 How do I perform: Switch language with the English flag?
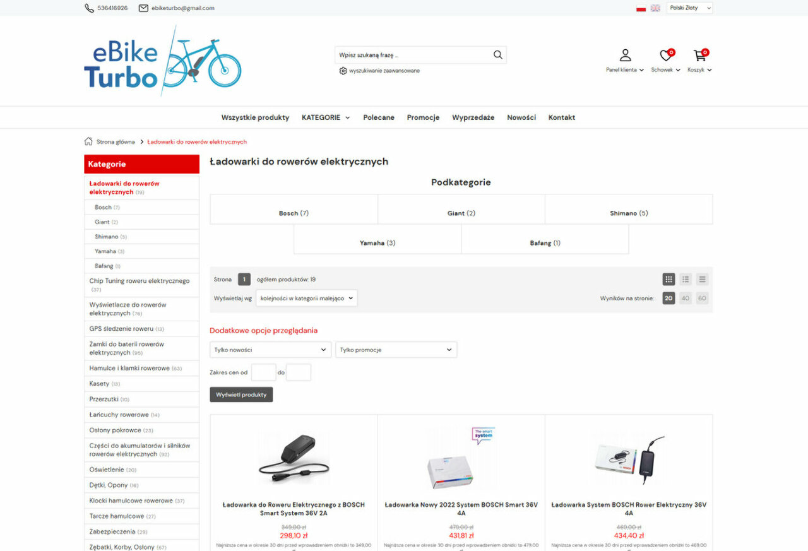coord(655,8)
